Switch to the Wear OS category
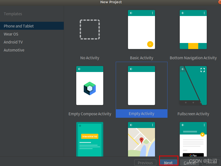The height and width of the screenshot is (166, 221). click(11, 34)
